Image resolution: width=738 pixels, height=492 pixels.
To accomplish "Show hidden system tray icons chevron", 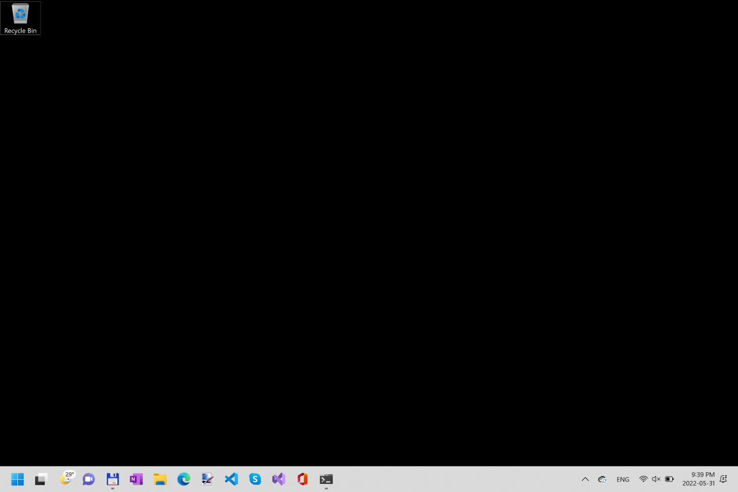I will tap(585, 479).
